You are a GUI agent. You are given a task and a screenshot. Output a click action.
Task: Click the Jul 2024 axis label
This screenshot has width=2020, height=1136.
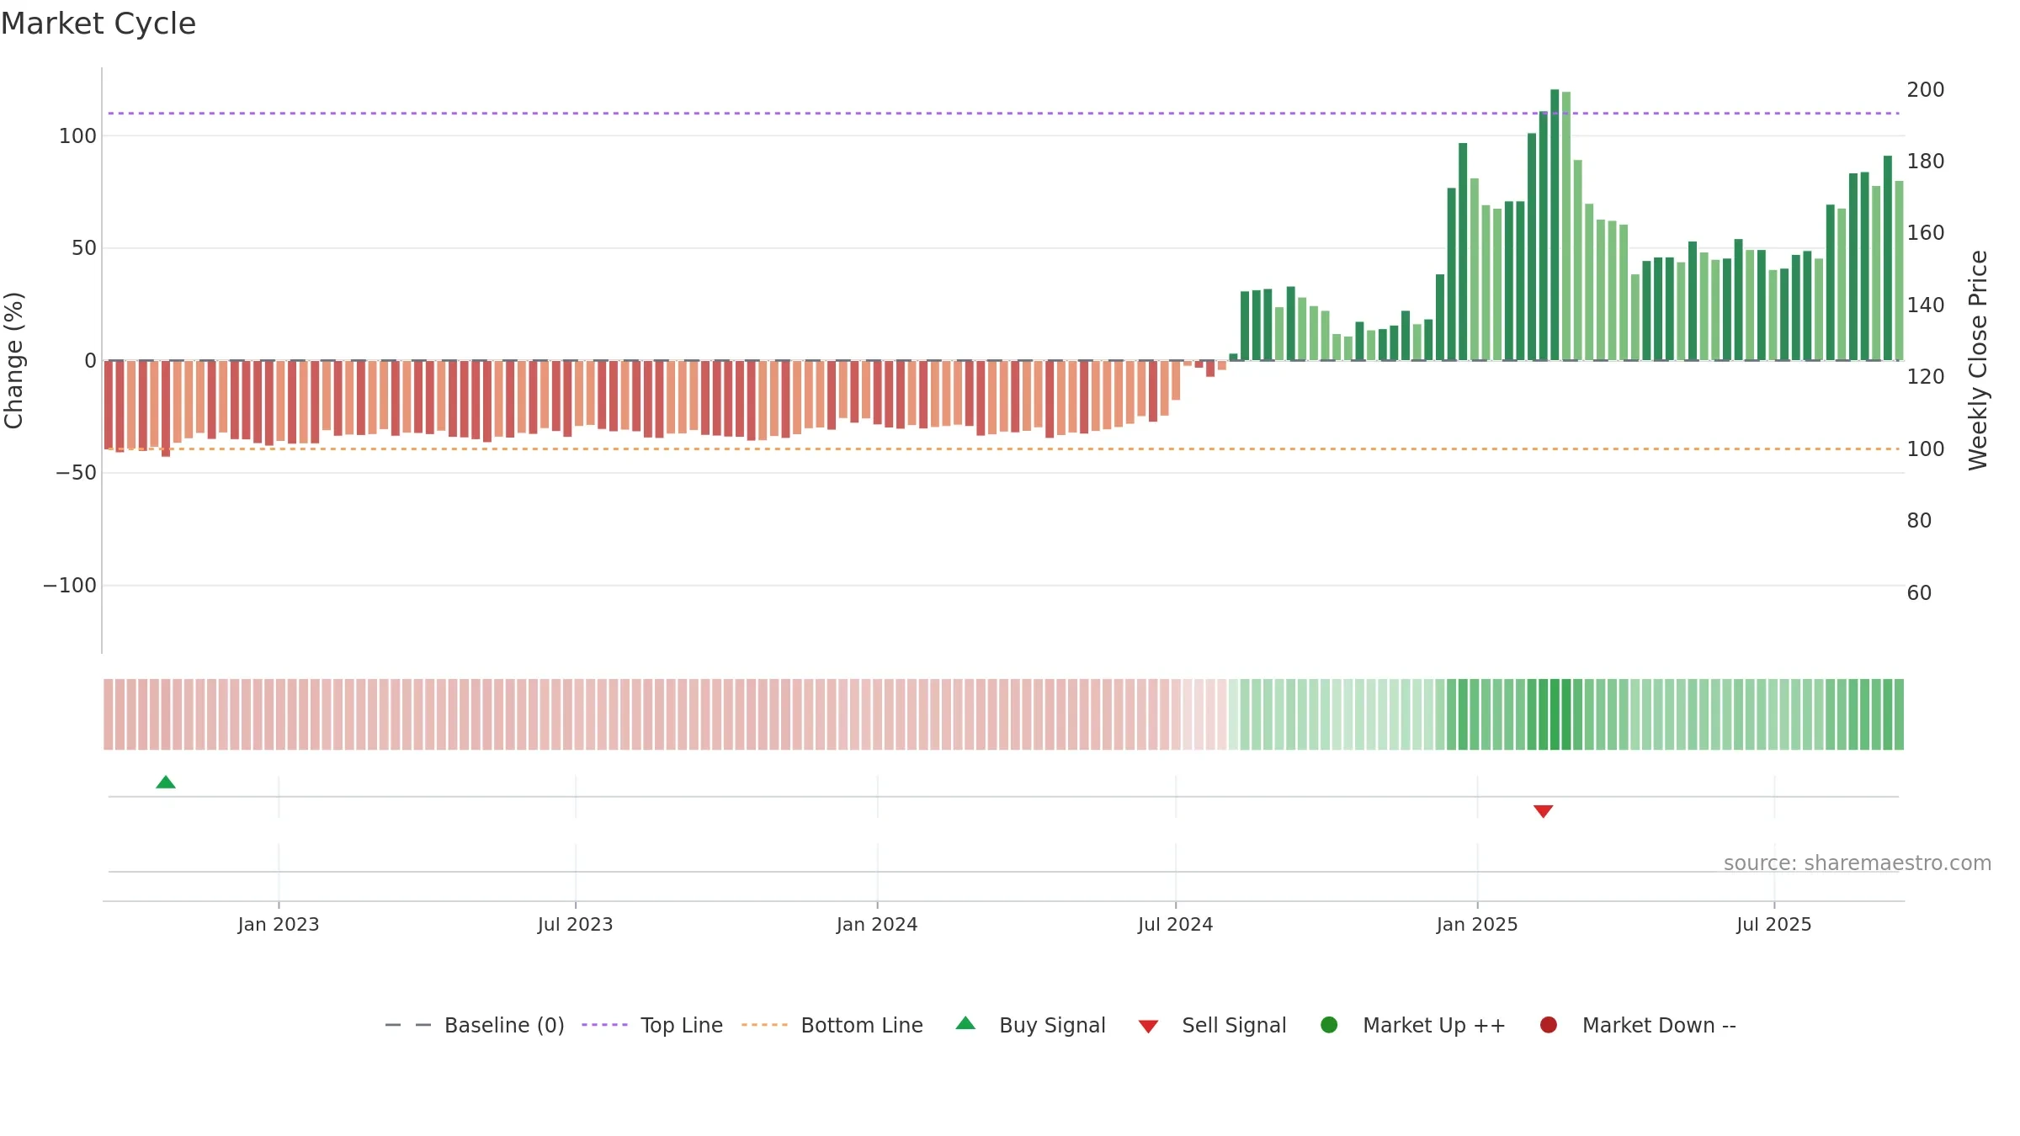coord(1176,925)
